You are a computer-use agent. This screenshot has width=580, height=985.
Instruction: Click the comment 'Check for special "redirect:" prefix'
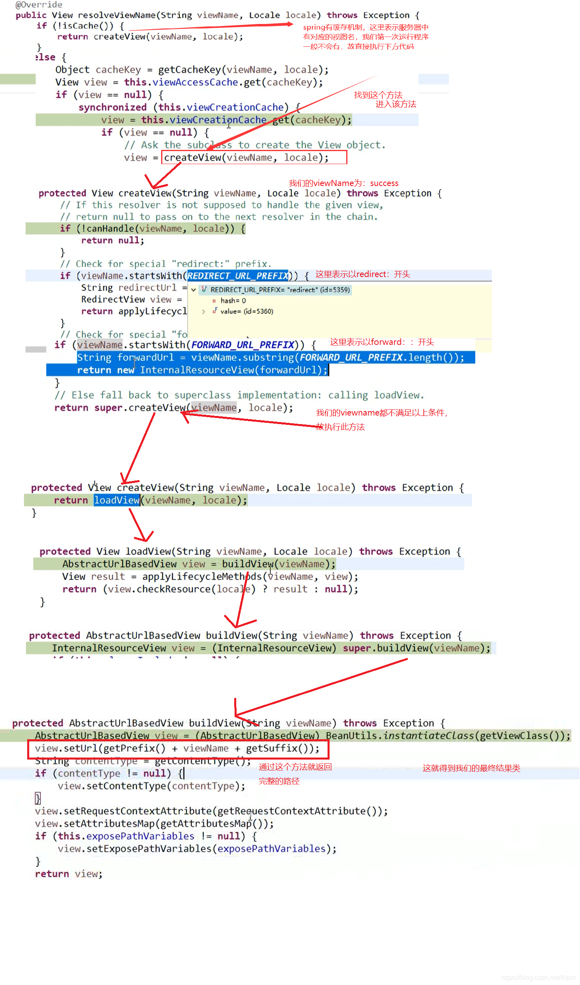(166, 264)
